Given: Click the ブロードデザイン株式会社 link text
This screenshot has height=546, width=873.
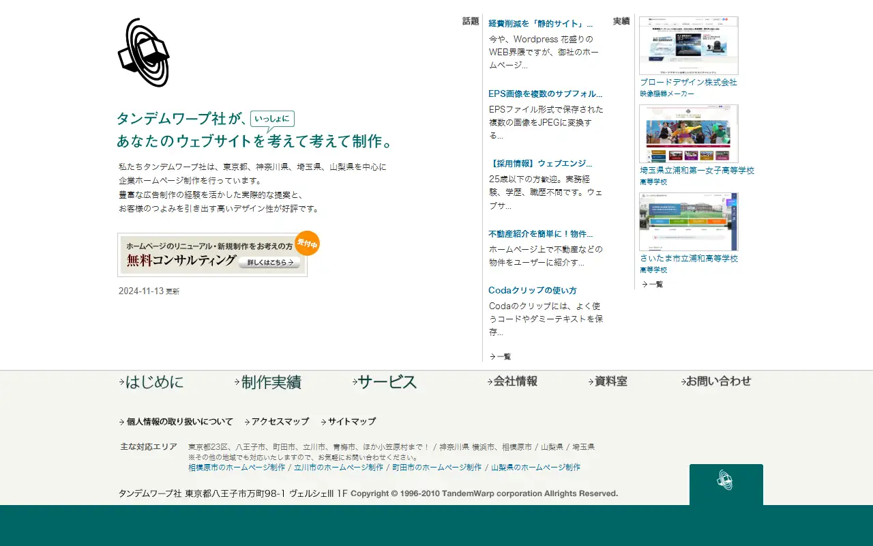Looking at the screenshot, I should coord(688,83).
